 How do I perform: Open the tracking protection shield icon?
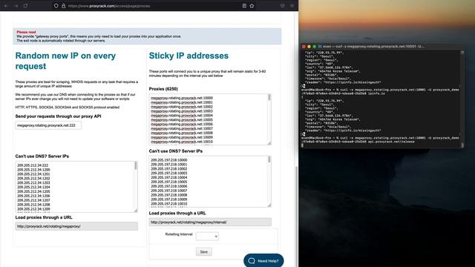pyautogui.click(x=56, y=6)
